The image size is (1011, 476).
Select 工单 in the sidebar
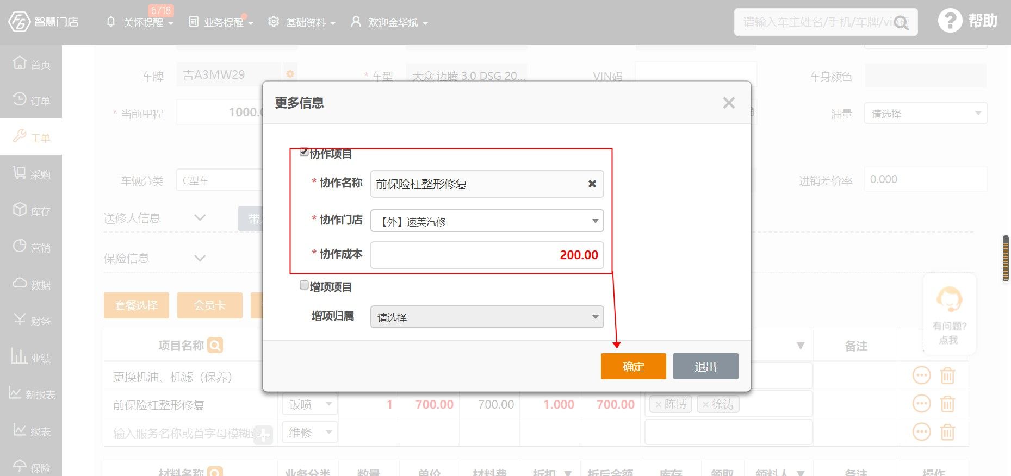(31, 136)
